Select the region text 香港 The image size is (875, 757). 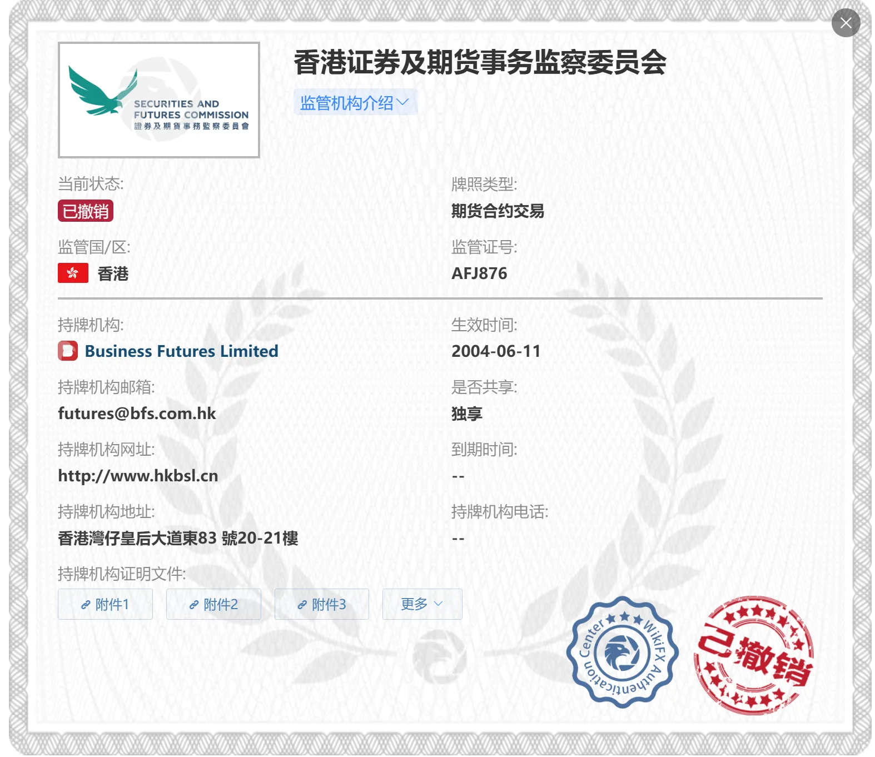tap(113, 273)
